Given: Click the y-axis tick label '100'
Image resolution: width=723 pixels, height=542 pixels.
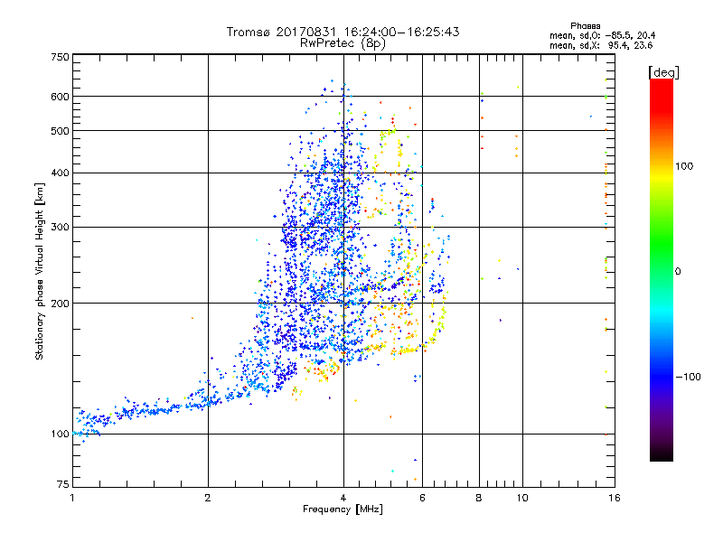Looking at the screenshot, I should click(x=61, y=435).
